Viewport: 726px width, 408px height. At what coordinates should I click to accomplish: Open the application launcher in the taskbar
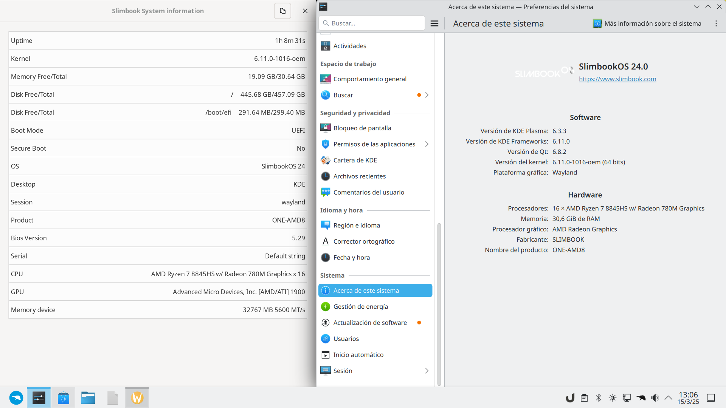click(x=16, y=398)
